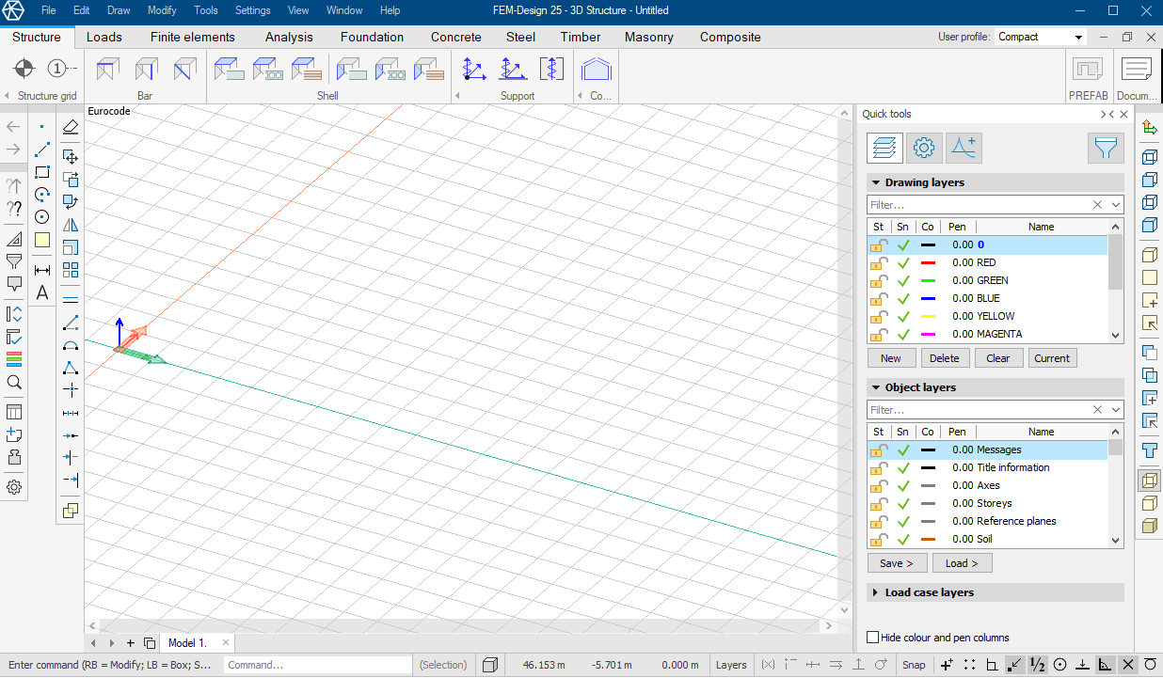Pick the Line support tool
This screenshot has height=678, width=1163.
pyautogui.click(x=513, y=69)
